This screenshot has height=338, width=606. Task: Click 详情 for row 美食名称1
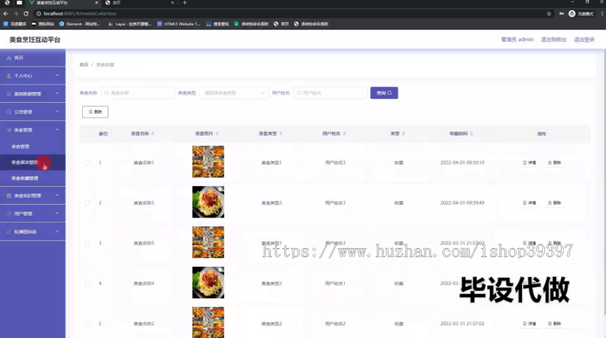529,163
